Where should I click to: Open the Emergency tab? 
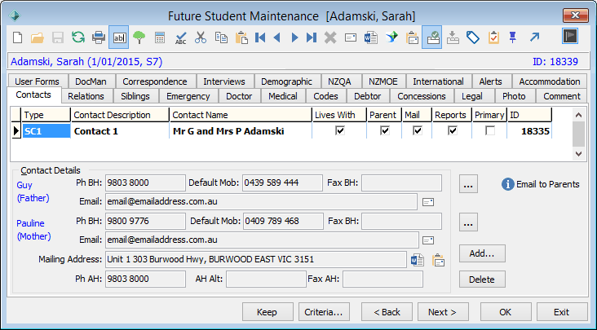(x=188, y=96)
